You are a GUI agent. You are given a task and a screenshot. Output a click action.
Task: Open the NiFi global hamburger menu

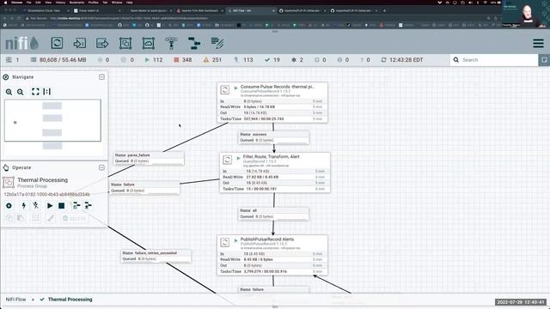[539, 43]
